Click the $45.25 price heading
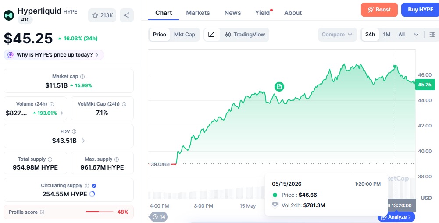The height and width of the screenshot is (223, 439). 28,38
